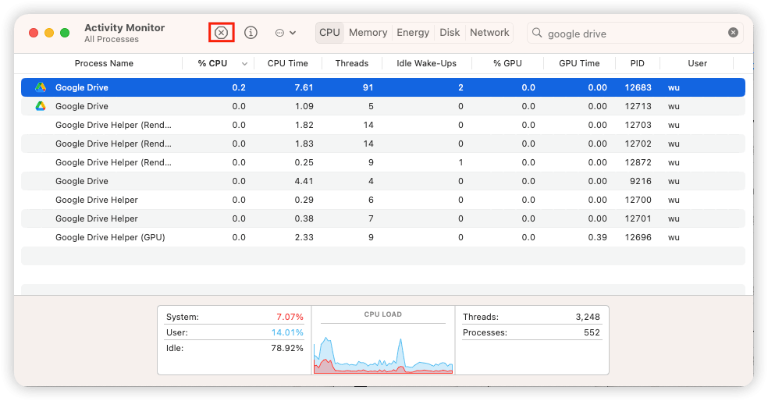Screen dimensions: 768x401
Task: Select Google Drive process with PID 9216
Action: pos(383,181)
